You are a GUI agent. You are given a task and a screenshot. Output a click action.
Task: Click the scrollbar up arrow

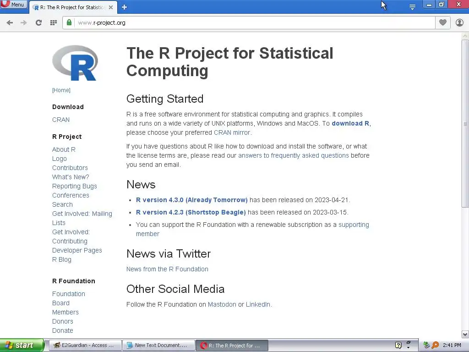coord(465,36)
